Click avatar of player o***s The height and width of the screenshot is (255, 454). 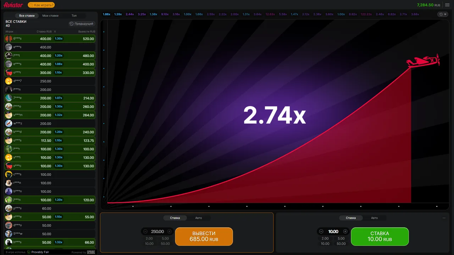coord(9,141)
